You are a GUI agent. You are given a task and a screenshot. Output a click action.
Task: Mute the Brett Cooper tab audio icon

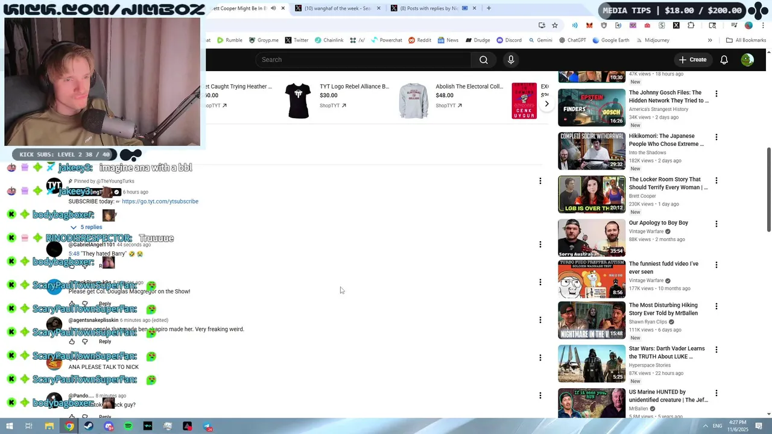pos(273,8)
